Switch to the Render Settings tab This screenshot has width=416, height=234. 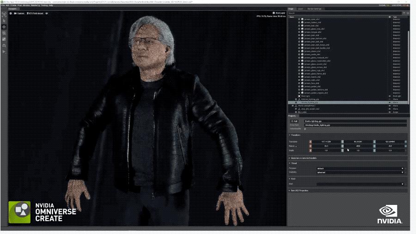pos(314,9)
